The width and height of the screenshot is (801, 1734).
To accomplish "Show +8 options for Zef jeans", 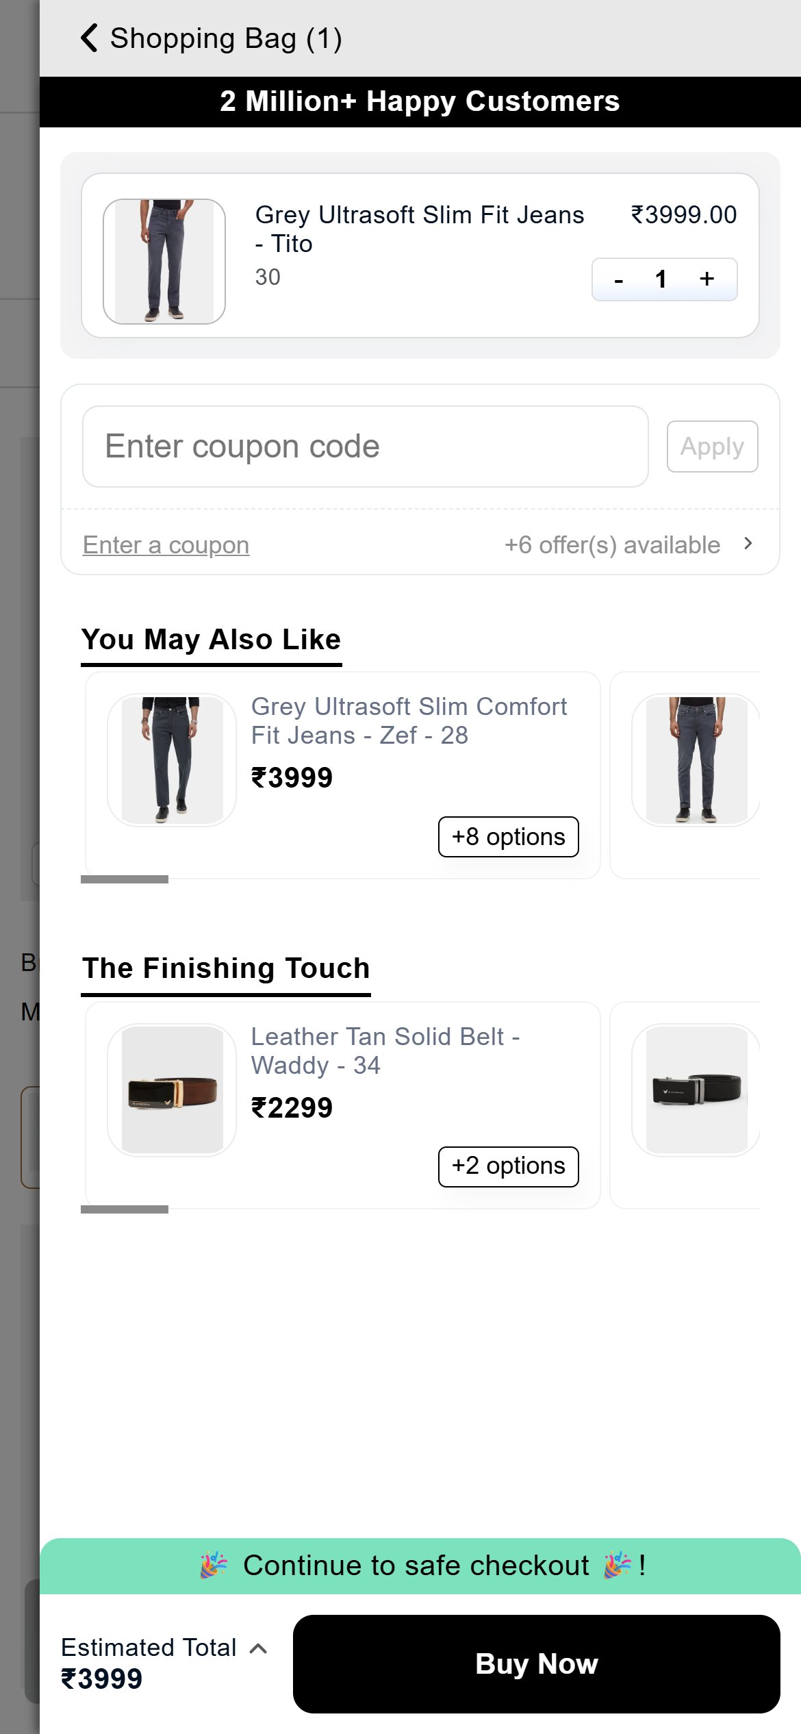I will pos(508,837).
